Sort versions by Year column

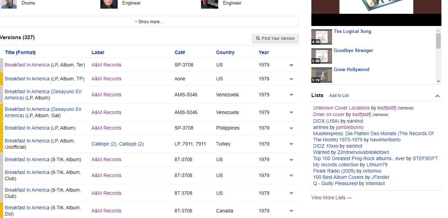pos(264,52)
